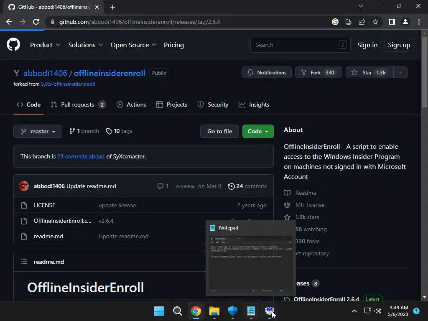Open taskbar Search
The image size is (428, 321).
177,311
